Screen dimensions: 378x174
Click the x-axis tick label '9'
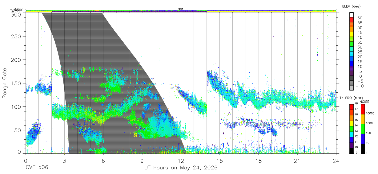tap(142, 161)
